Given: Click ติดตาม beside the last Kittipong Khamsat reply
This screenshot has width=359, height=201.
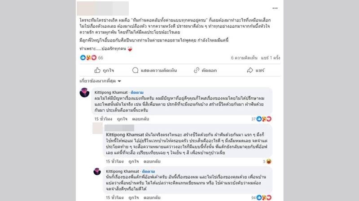Looking at the screenshot, I should click(x=149, y=171).
